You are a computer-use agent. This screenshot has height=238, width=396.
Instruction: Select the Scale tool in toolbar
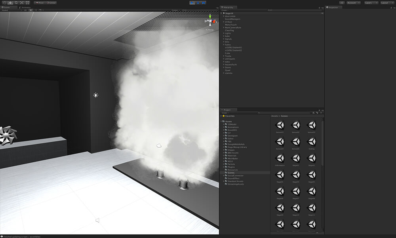[21, 3]
